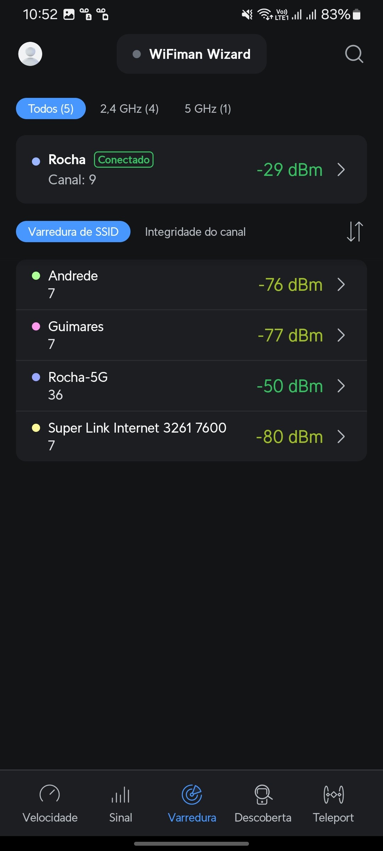Filter networks by 2,4 GHz (4)
This screenshot has width=383, height=851.
[129, 109]
